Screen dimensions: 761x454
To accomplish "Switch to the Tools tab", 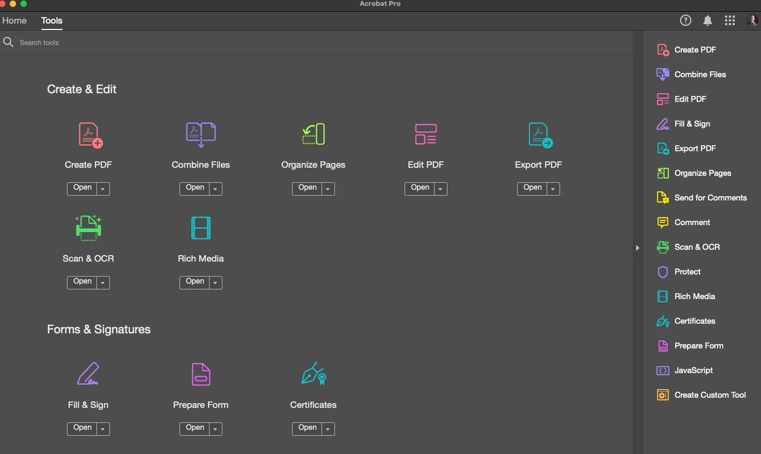I will tap(52, 20).
